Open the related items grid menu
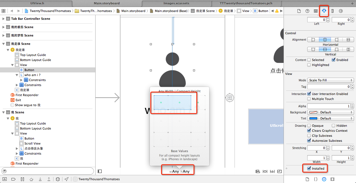This screenshot has height=183, width=356. pyautogui.click(x=4, y=11)
